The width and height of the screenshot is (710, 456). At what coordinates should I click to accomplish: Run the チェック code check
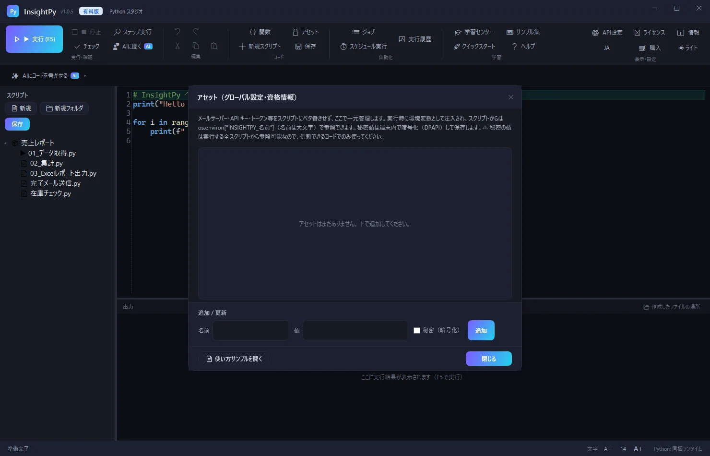(x=87, y=47)
